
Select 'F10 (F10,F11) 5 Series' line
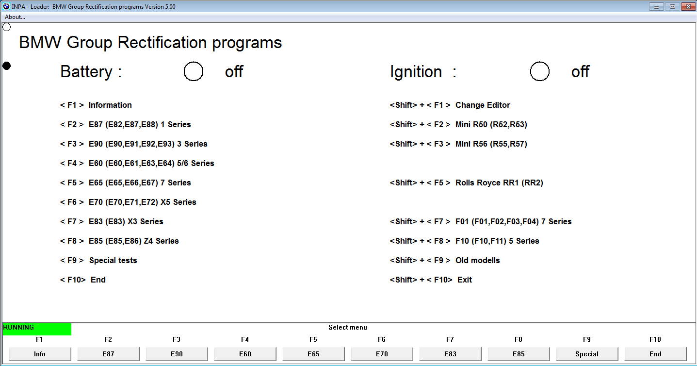[x=465, y=241]
